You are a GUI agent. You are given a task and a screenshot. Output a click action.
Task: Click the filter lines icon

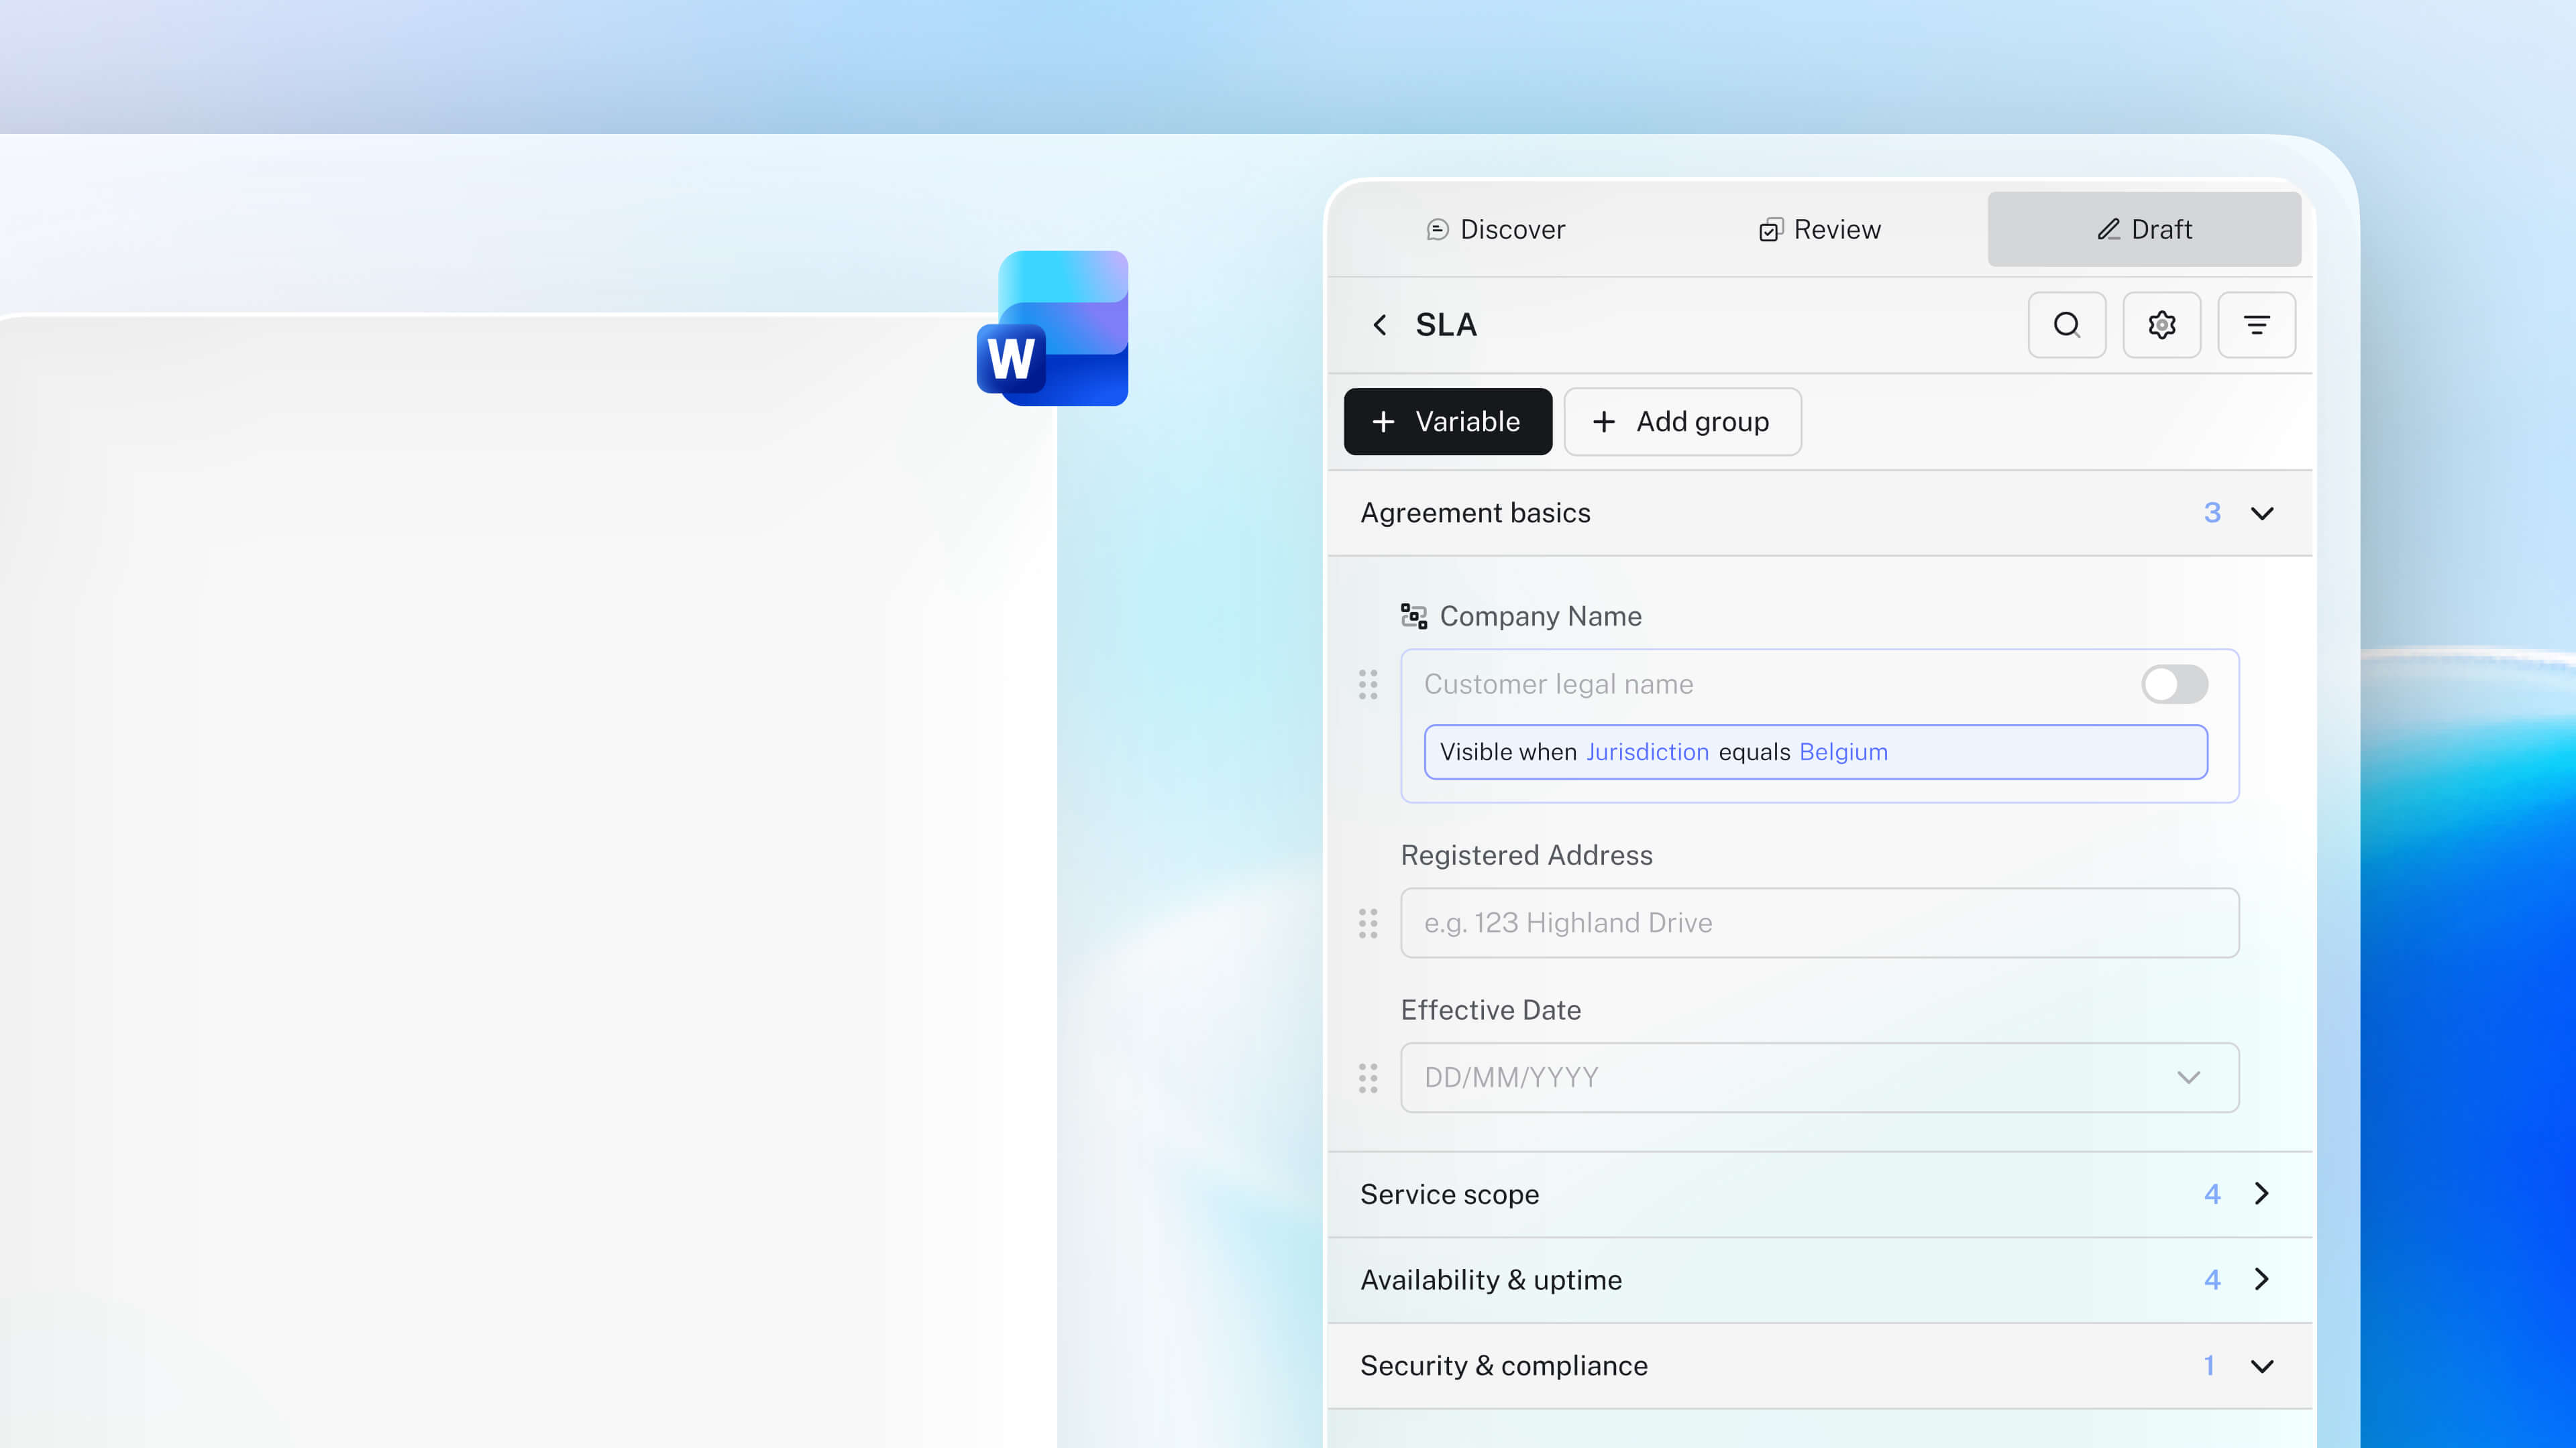point(2256,324)
